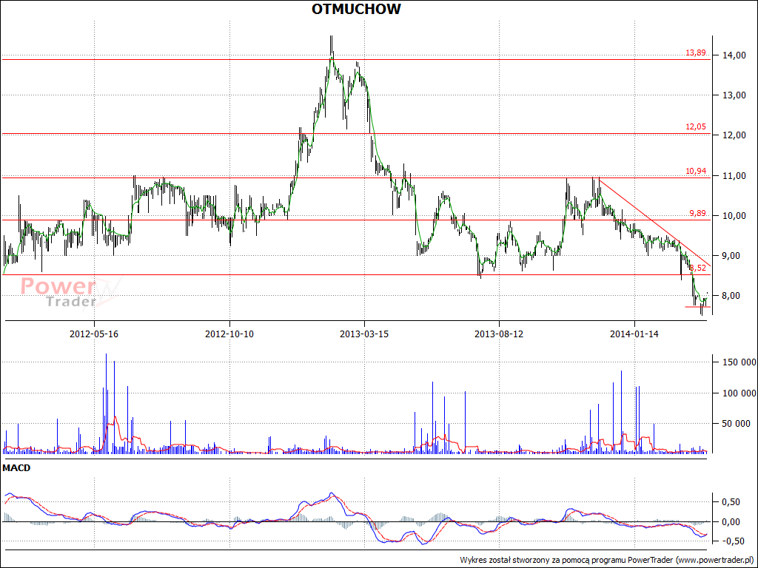
Task: Click the 9,89 red level label
Action: [x=697, y=214]
